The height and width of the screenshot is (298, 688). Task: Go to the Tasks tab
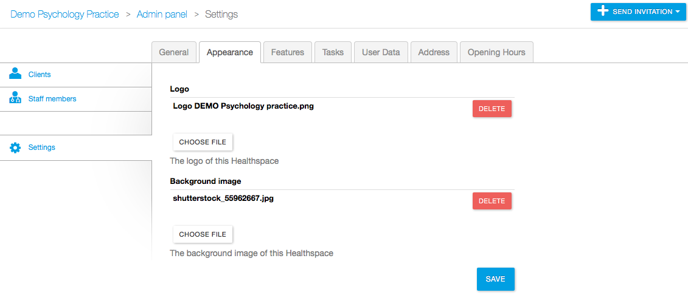pos(333,52)
